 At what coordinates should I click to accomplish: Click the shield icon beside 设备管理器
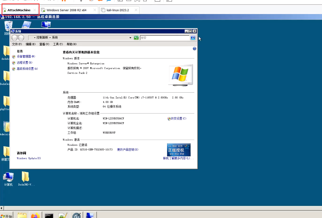click(14, 57)
